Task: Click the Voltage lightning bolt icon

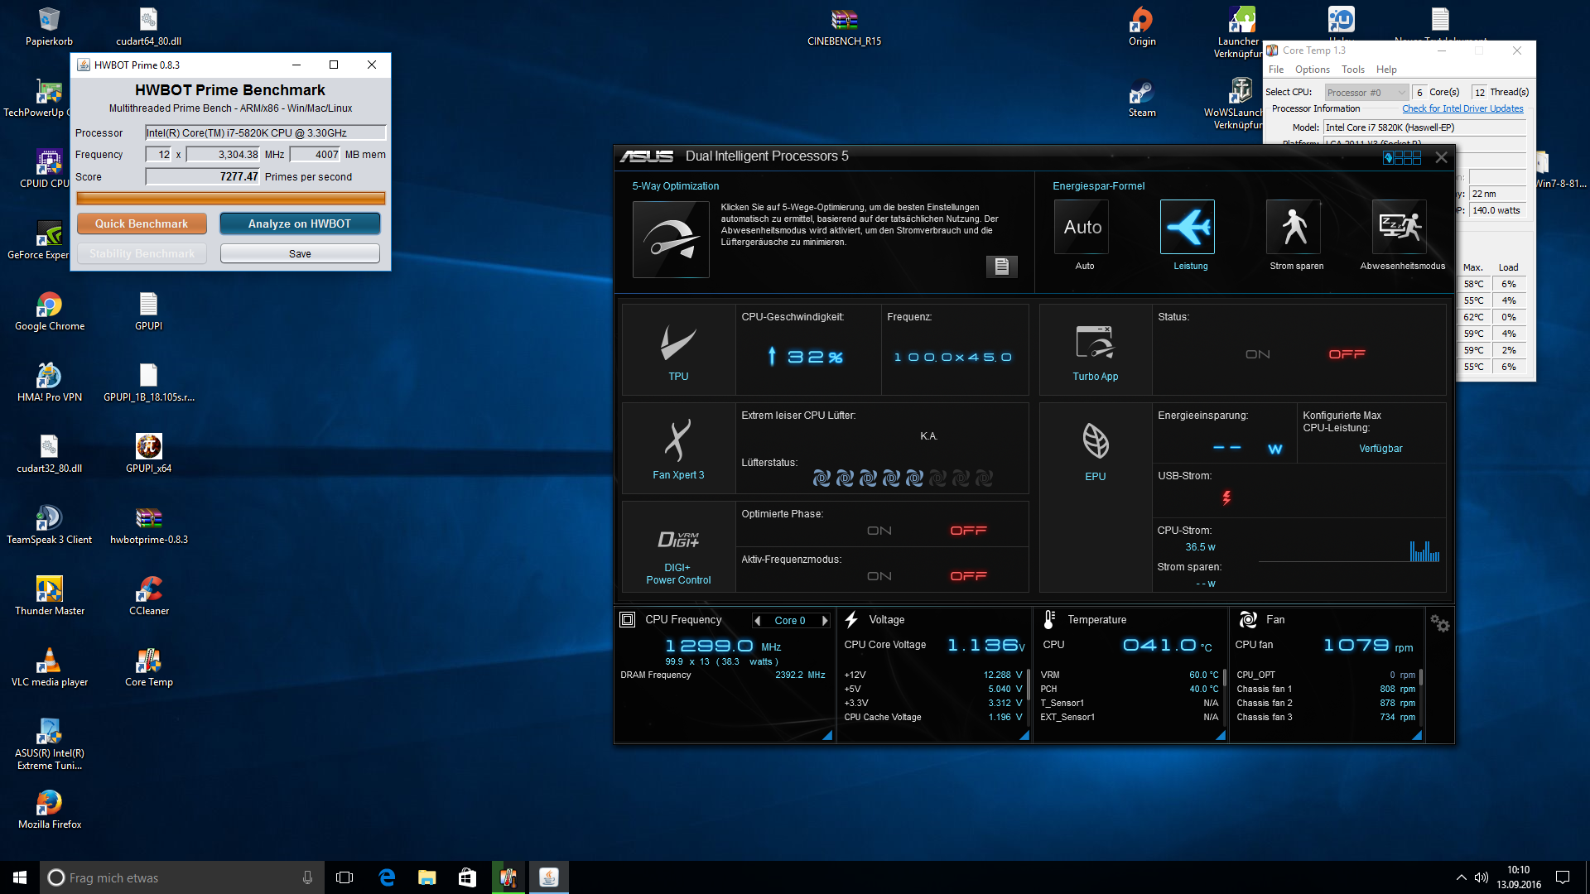Action: click(851, 619)
